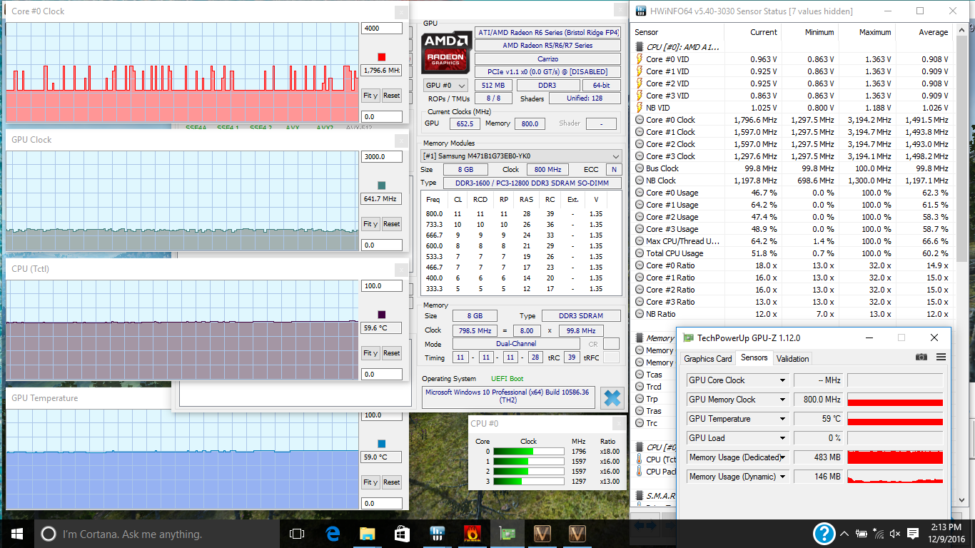Edit the 3000.0 maximum in the GPU Clock graph
Screen dimensions: 975x548
coord(381,157)
